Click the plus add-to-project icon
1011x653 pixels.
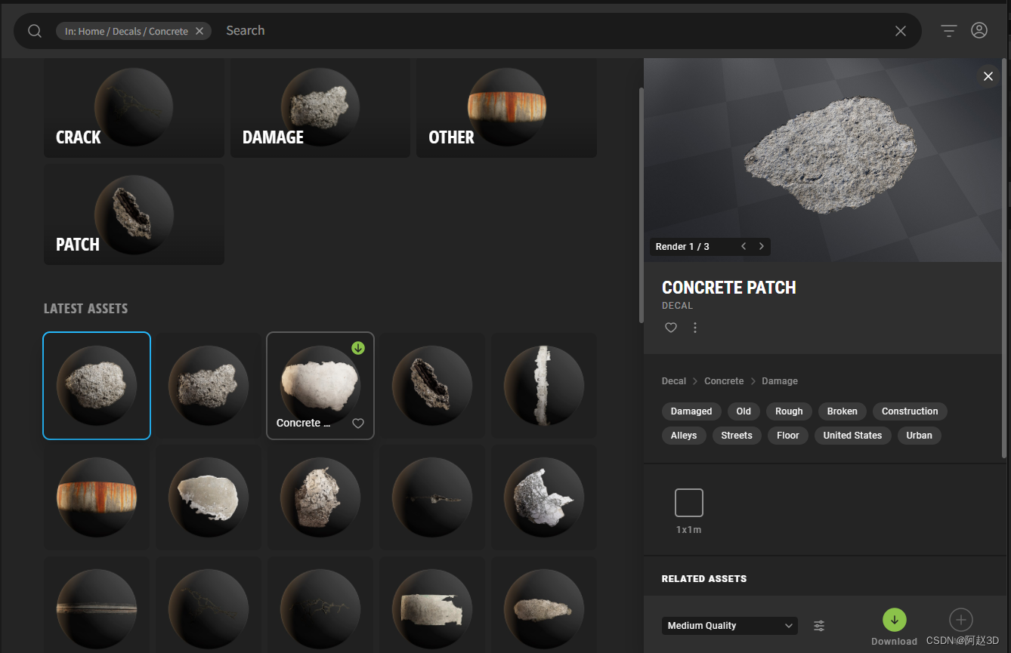960,621
